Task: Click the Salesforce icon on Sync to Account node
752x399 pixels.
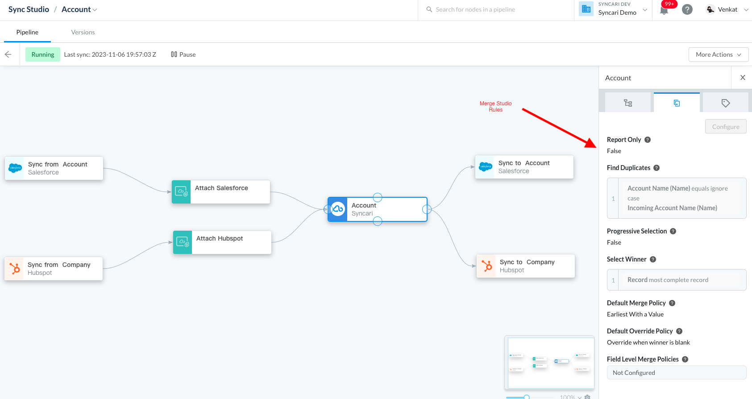Action: click(x=486, y=167)
